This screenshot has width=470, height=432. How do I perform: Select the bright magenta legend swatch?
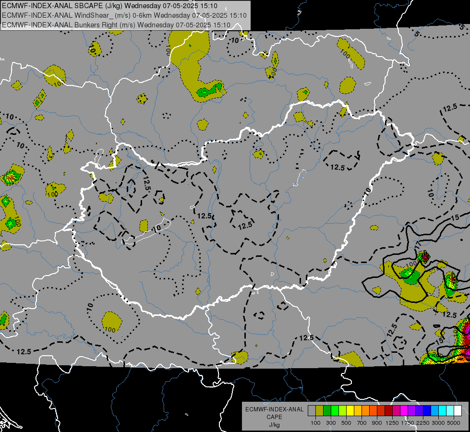click(404, 411)
